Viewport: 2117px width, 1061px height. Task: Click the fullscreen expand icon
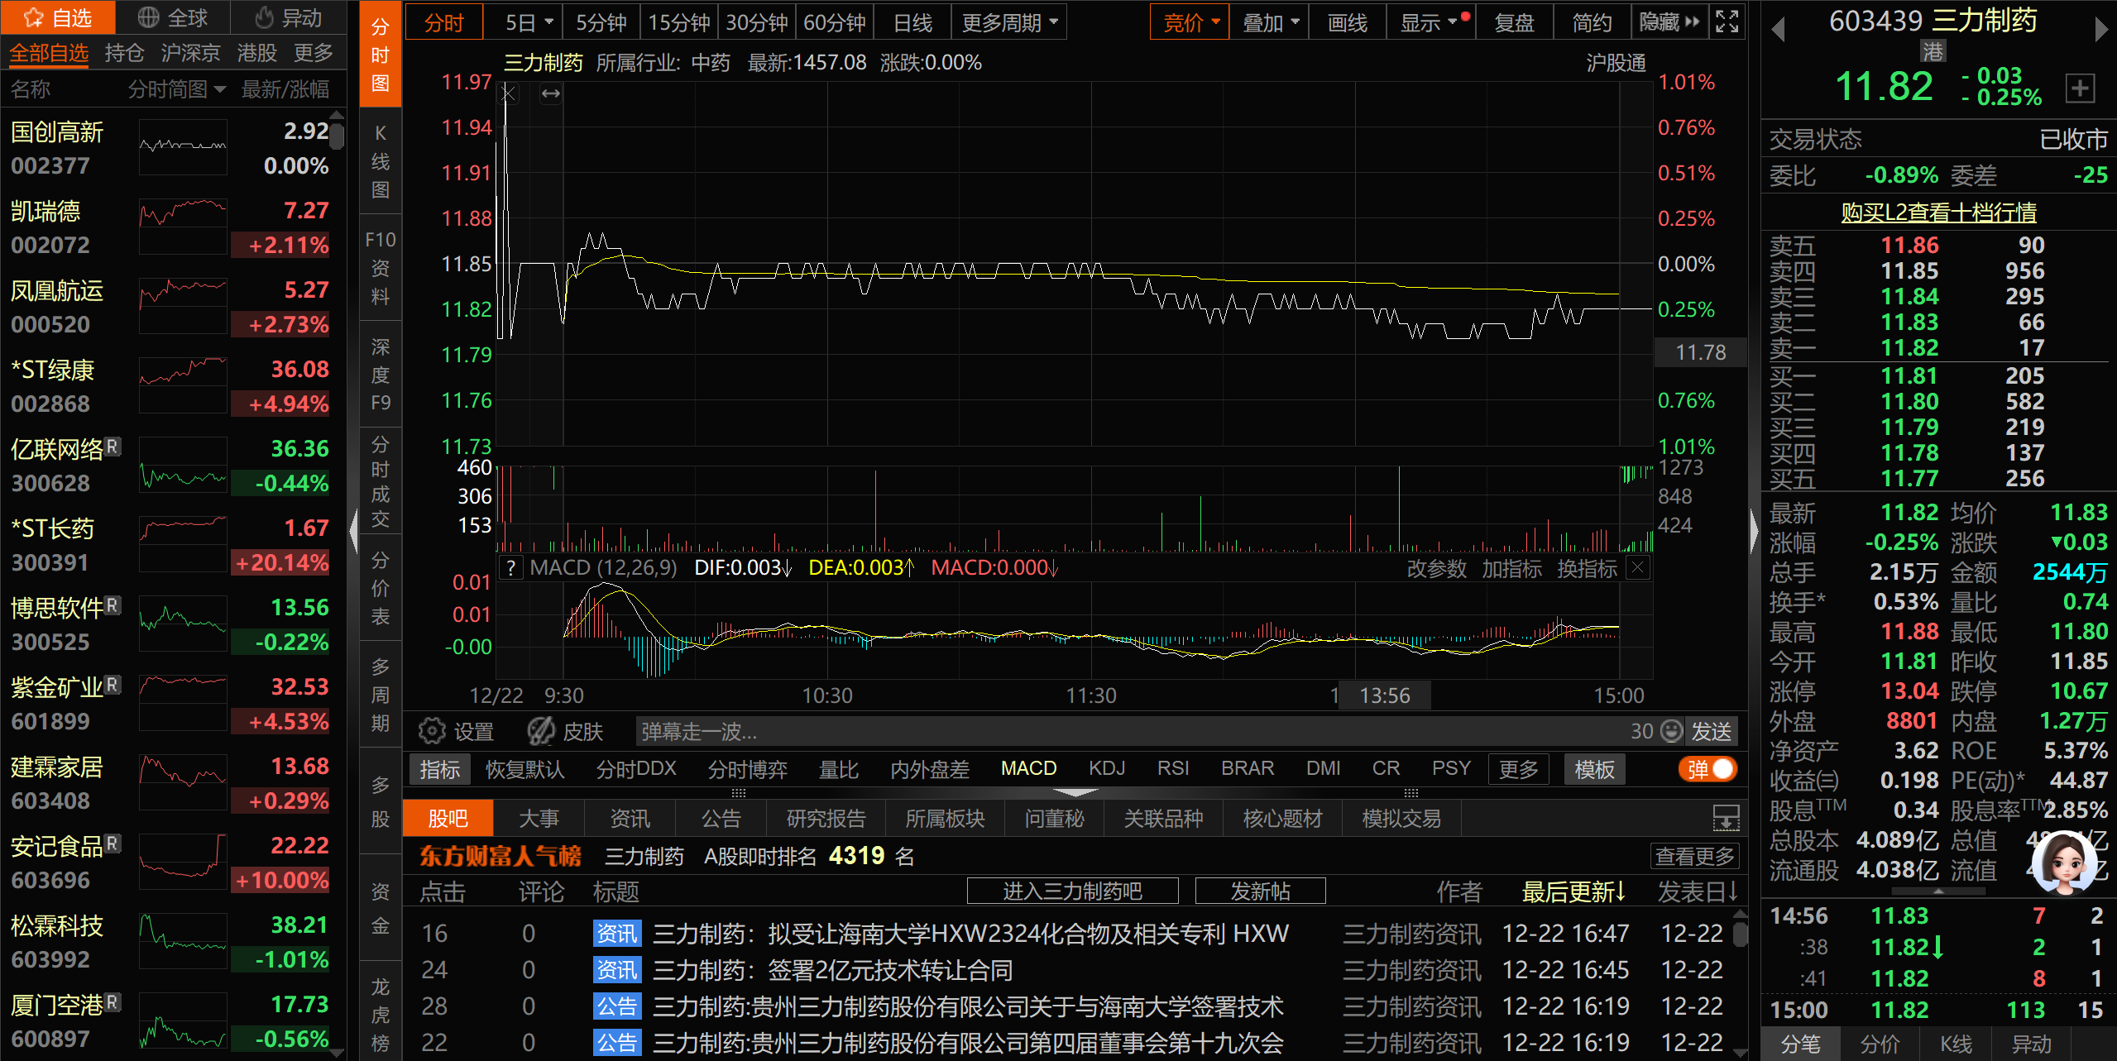pyautogui.click(x=1727, y=22)
